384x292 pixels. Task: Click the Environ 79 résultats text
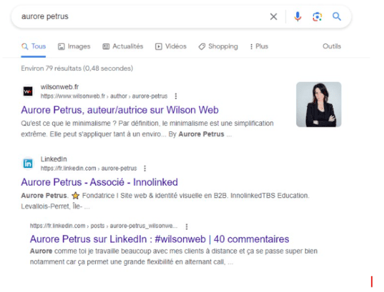(77, 68)
